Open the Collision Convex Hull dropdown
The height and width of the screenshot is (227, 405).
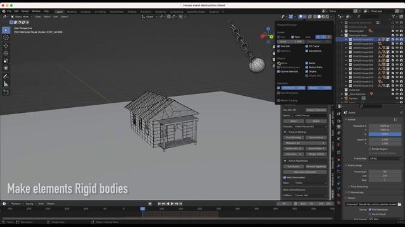click(311, 195)
